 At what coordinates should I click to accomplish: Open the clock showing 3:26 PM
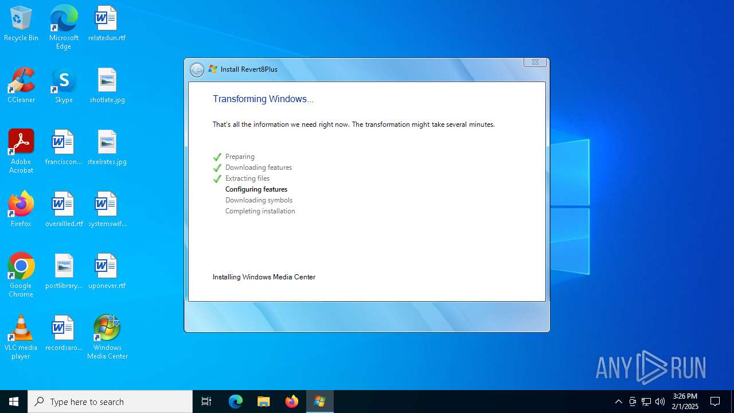point(685,402)
